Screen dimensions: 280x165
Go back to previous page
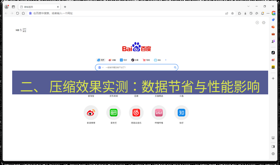(6, 13)
